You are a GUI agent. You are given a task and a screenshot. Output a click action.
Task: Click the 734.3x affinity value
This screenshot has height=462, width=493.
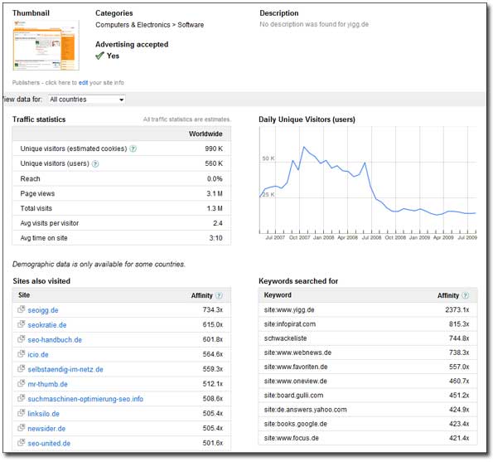(213, 309)
